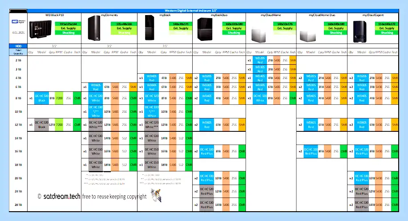Select the green '7200' RPM cell in 8 TB row
The image size is (408, 221).
point(59,98)
